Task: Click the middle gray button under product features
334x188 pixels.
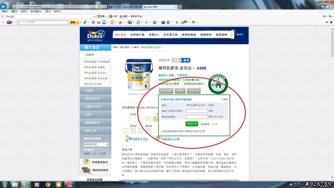Action: click(180, 91)
